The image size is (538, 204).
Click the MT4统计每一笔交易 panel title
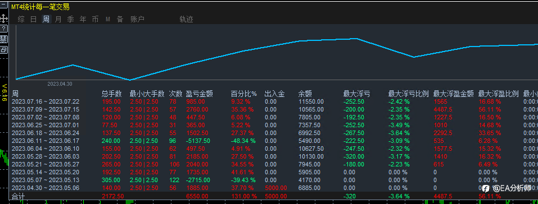coord(40,7)
